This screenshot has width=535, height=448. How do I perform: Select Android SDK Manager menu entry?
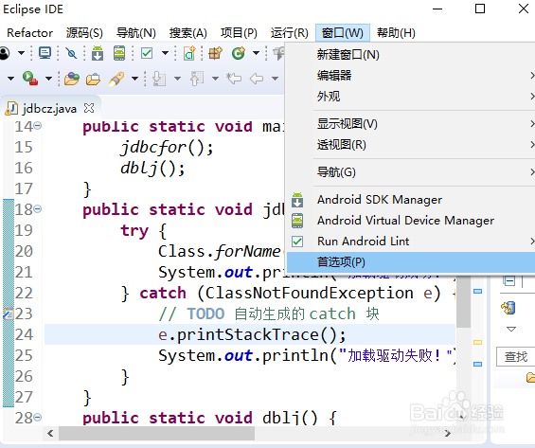[x=411, y=200]
